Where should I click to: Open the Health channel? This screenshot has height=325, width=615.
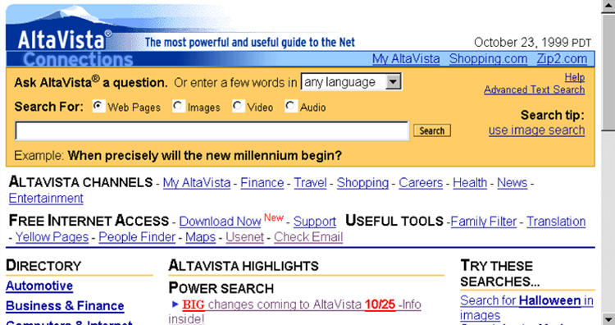[470, 183]
